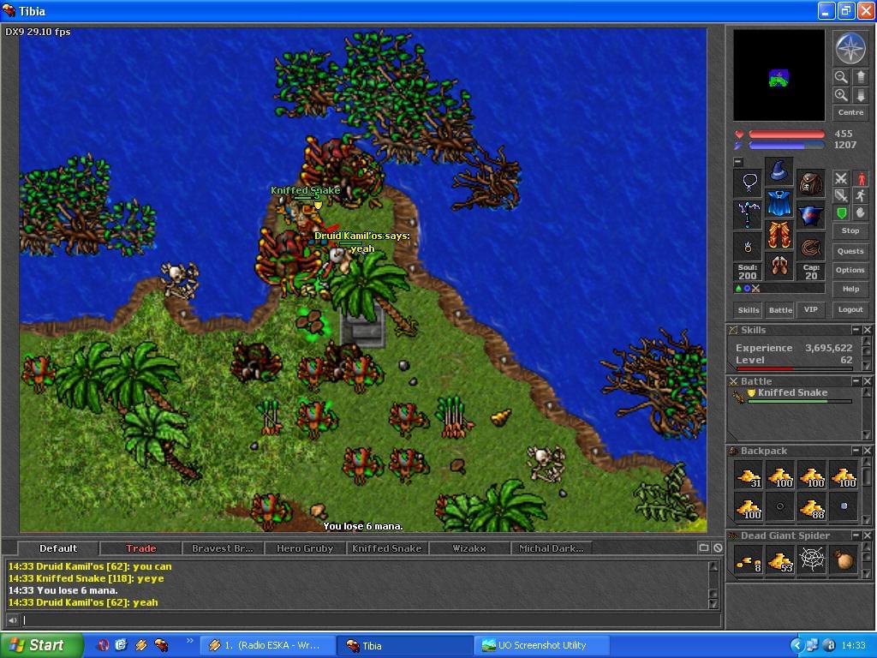Select the small ring item in Backpack
The height and width of the screenshot is (658, 877).
pyautogui.click(x=779, y=507)
